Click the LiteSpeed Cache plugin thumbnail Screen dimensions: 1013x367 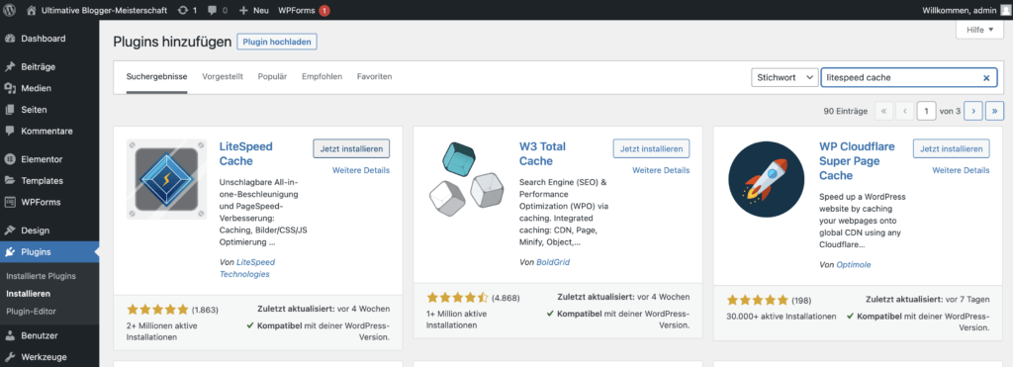pyautogui.click(x=166, y=179)
